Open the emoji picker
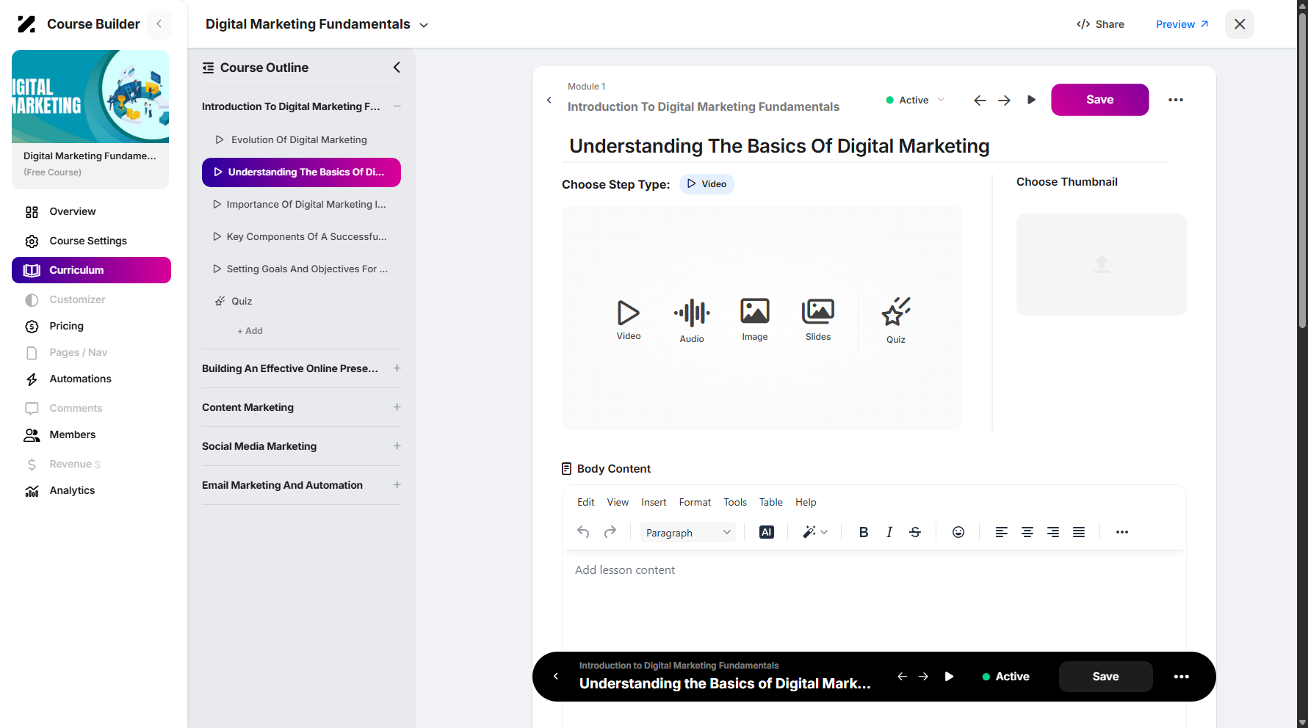Image resolution: width=1308 pixels, height=728 pixels. coord(958,532)
